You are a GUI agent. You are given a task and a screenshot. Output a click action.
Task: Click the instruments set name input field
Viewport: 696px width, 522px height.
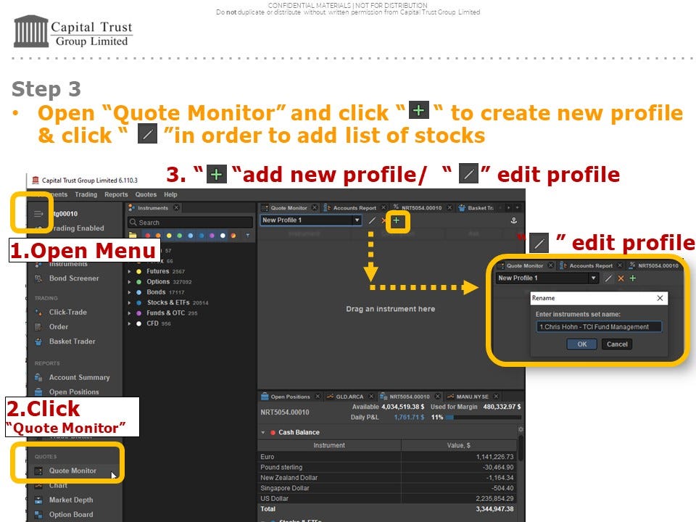click(x=599, y=327)
